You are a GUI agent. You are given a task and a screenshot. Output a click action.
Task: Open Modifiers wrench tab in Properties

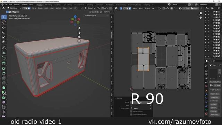[x=206, y=94]
